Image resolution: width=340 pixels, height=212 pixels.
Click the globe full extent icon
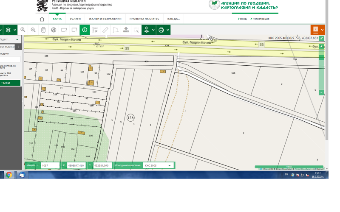54,30
